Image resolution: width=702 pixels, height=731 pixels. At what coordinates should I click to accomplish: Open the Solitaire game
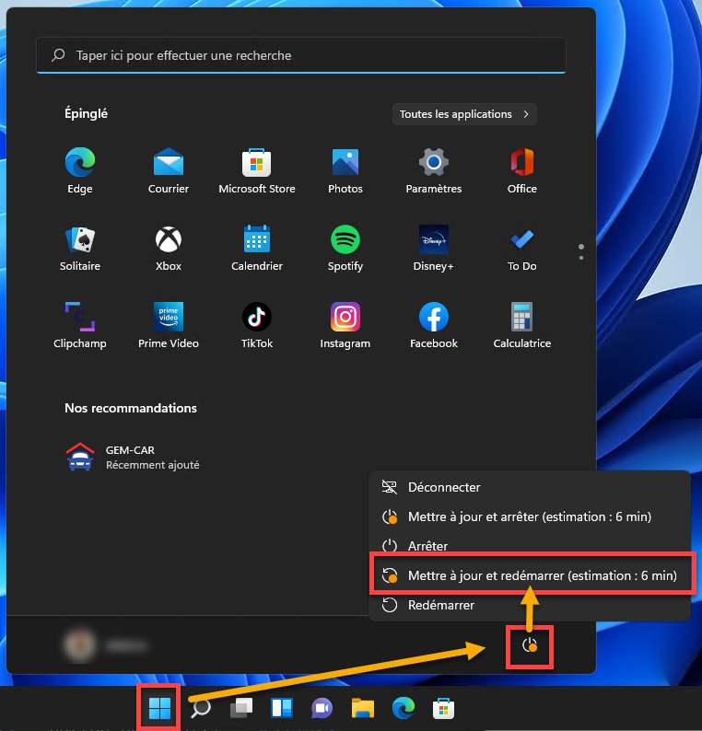[80, 248]
